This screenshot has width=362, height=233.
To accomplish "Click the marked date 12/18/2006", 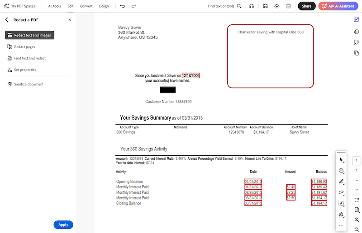I will [191, 75].
